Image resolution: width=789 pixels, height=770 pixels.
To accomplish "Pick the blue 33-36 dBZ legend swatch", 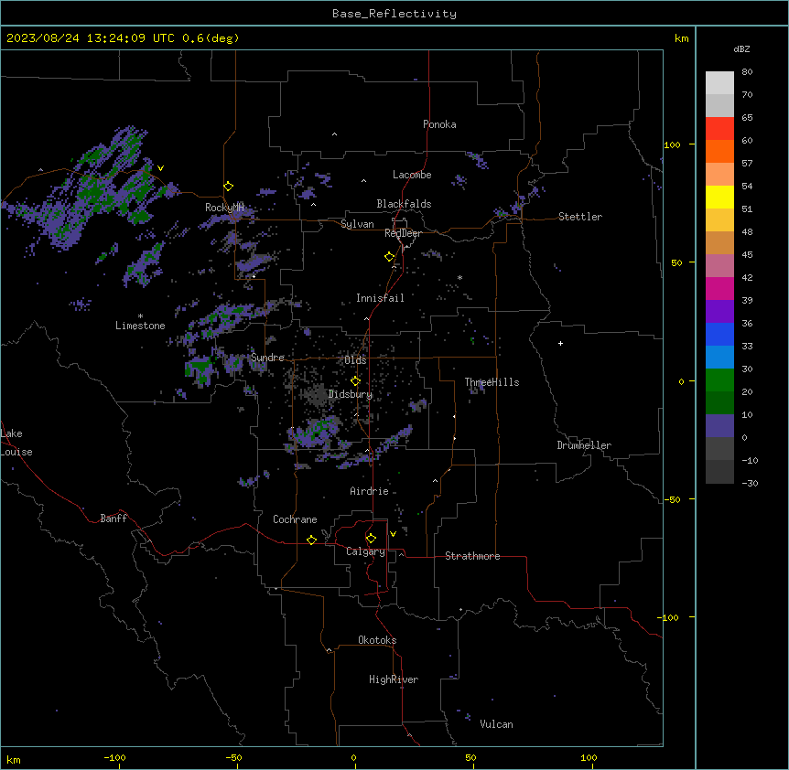I will tap(719, 334).
